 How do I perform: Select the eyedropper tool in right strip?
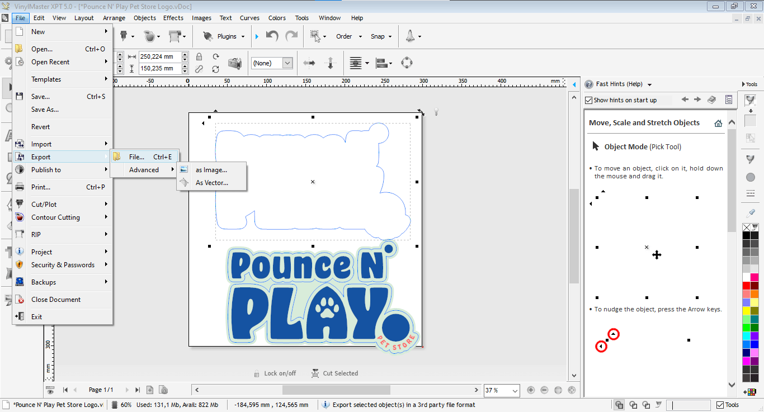pos(751,213)
